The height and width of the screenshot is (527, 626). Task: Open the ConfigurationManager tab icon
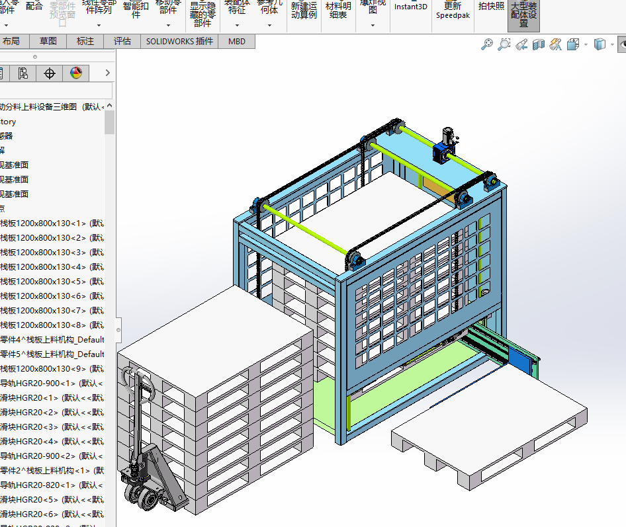point(24,73)
